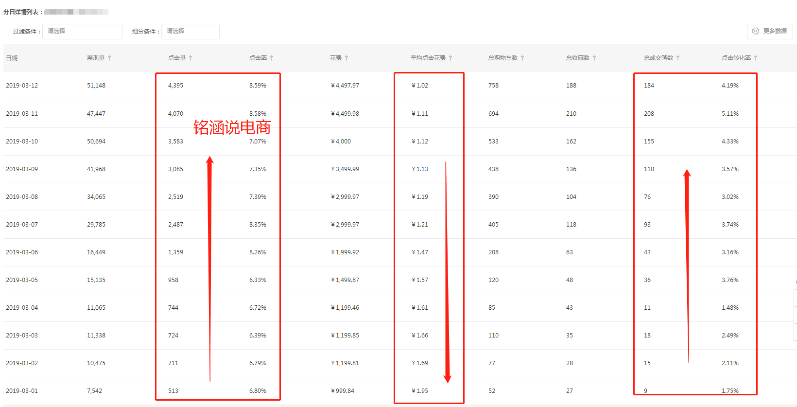Viewport: 797px width, 407px height.
Task: Click the 日期 column header
Action: tap(12, 58)
